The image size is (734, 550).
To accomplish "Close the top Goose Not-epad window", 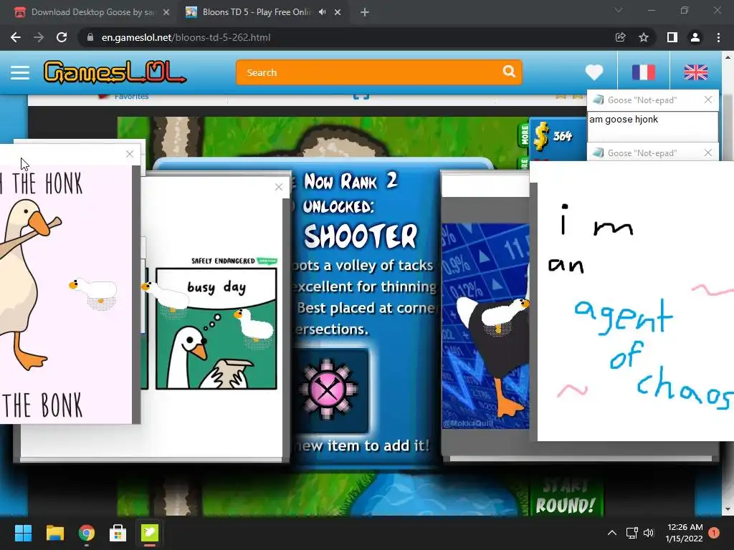I will [x=707, y=100].
